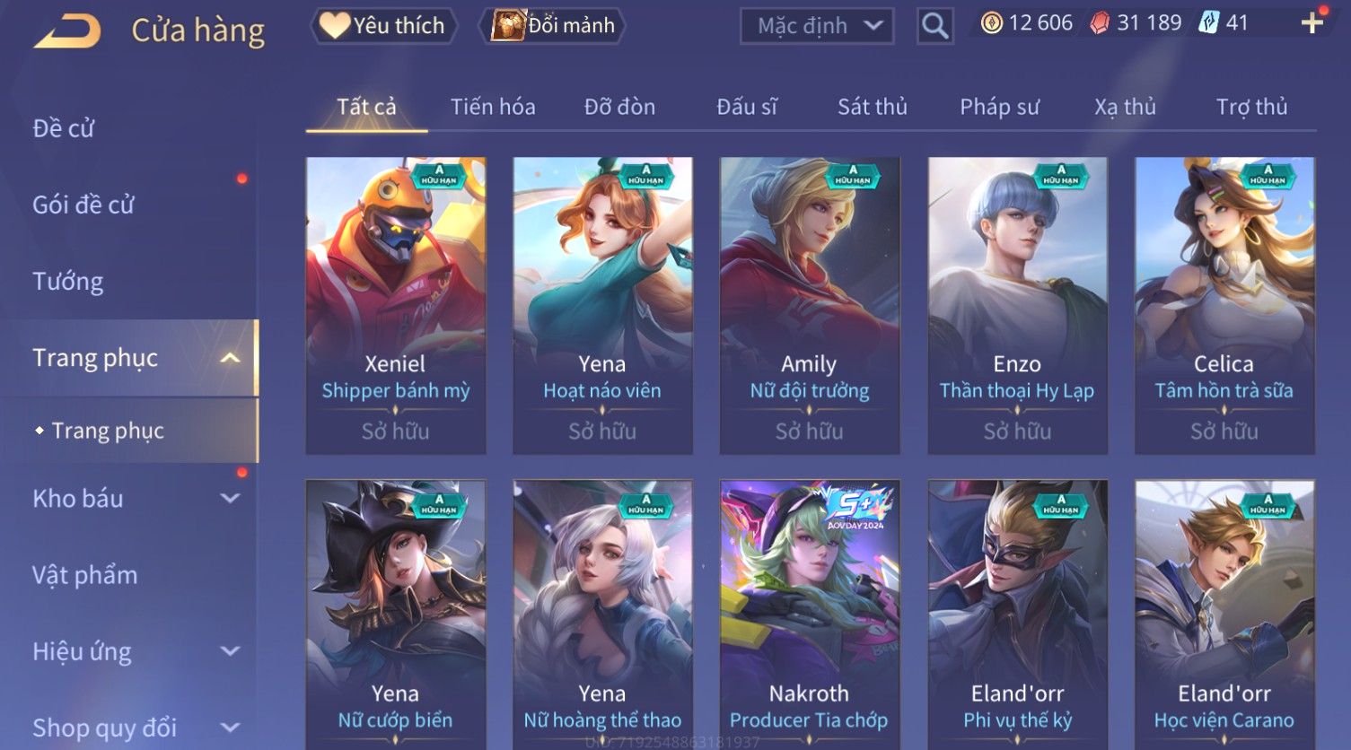Screen dimensions: 1351x750
Task: Open Tướng in the sidebar
Action: point(68,282)
